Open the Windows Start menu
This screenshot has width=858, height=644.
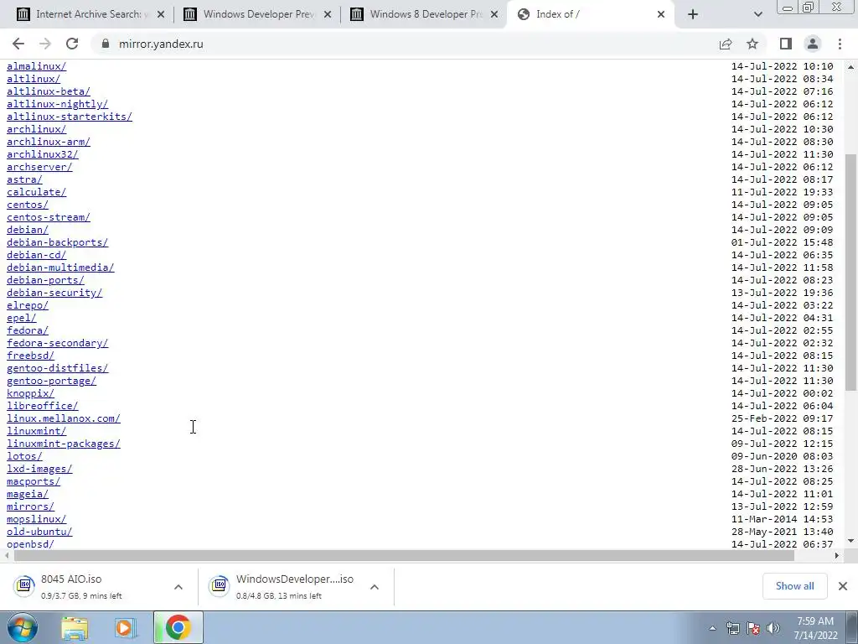22,627
